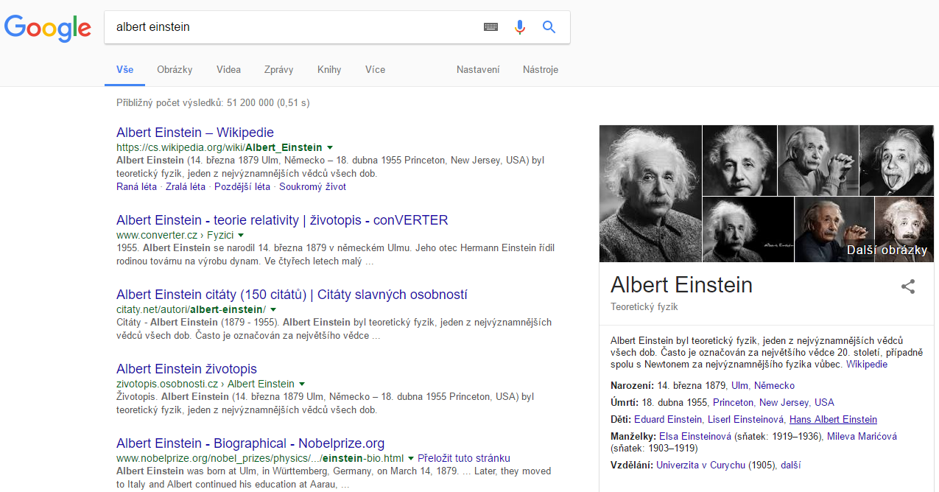Click the Teoretický fyzik subtitle

point(644,307)
